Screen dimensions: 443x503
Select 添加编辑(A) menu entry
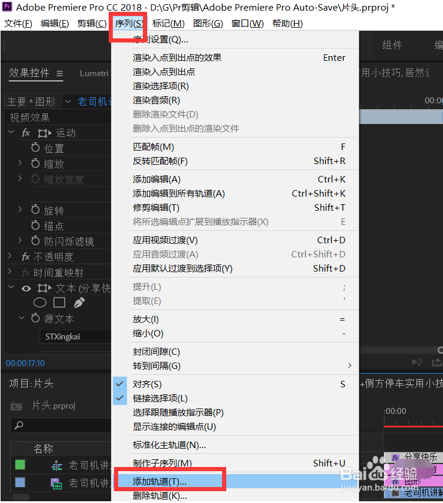point(234,179)
